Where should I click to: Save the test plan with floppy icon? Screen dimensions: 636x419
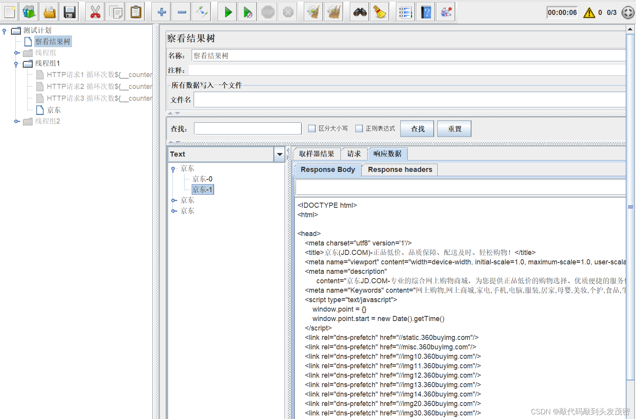tap(70, 12)
